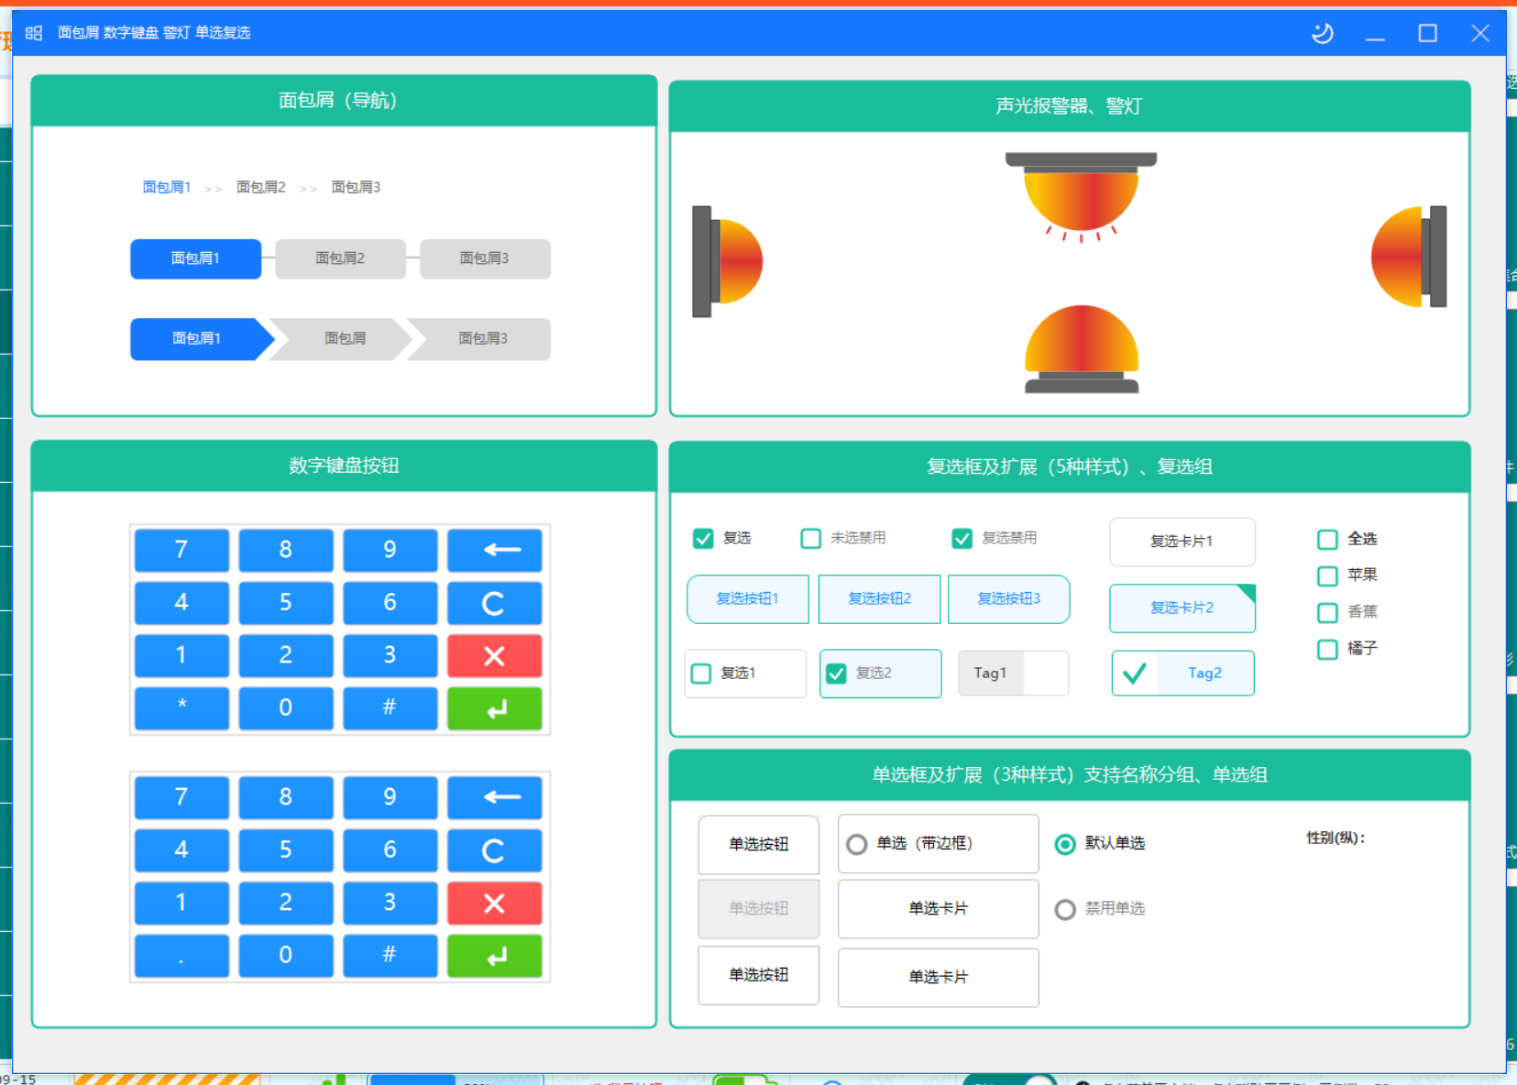This screenshot has width=1517, height=1085.
Task: Select the 单选（带边框） radio option
Action: [x=939, y=843]
